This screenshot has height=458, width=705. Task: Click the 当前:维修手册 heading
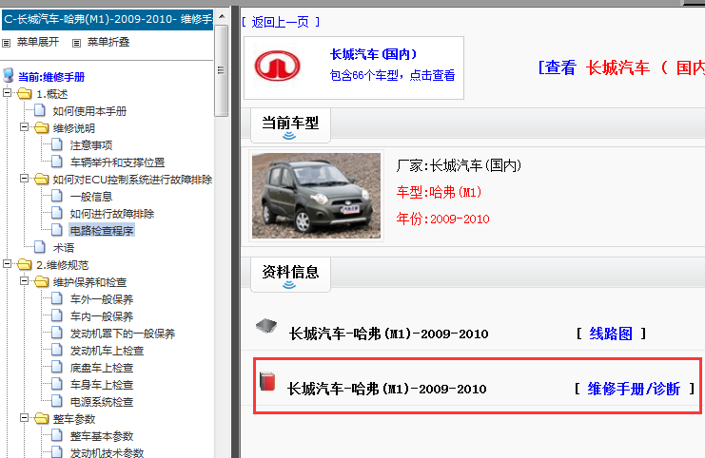(51, 77)
